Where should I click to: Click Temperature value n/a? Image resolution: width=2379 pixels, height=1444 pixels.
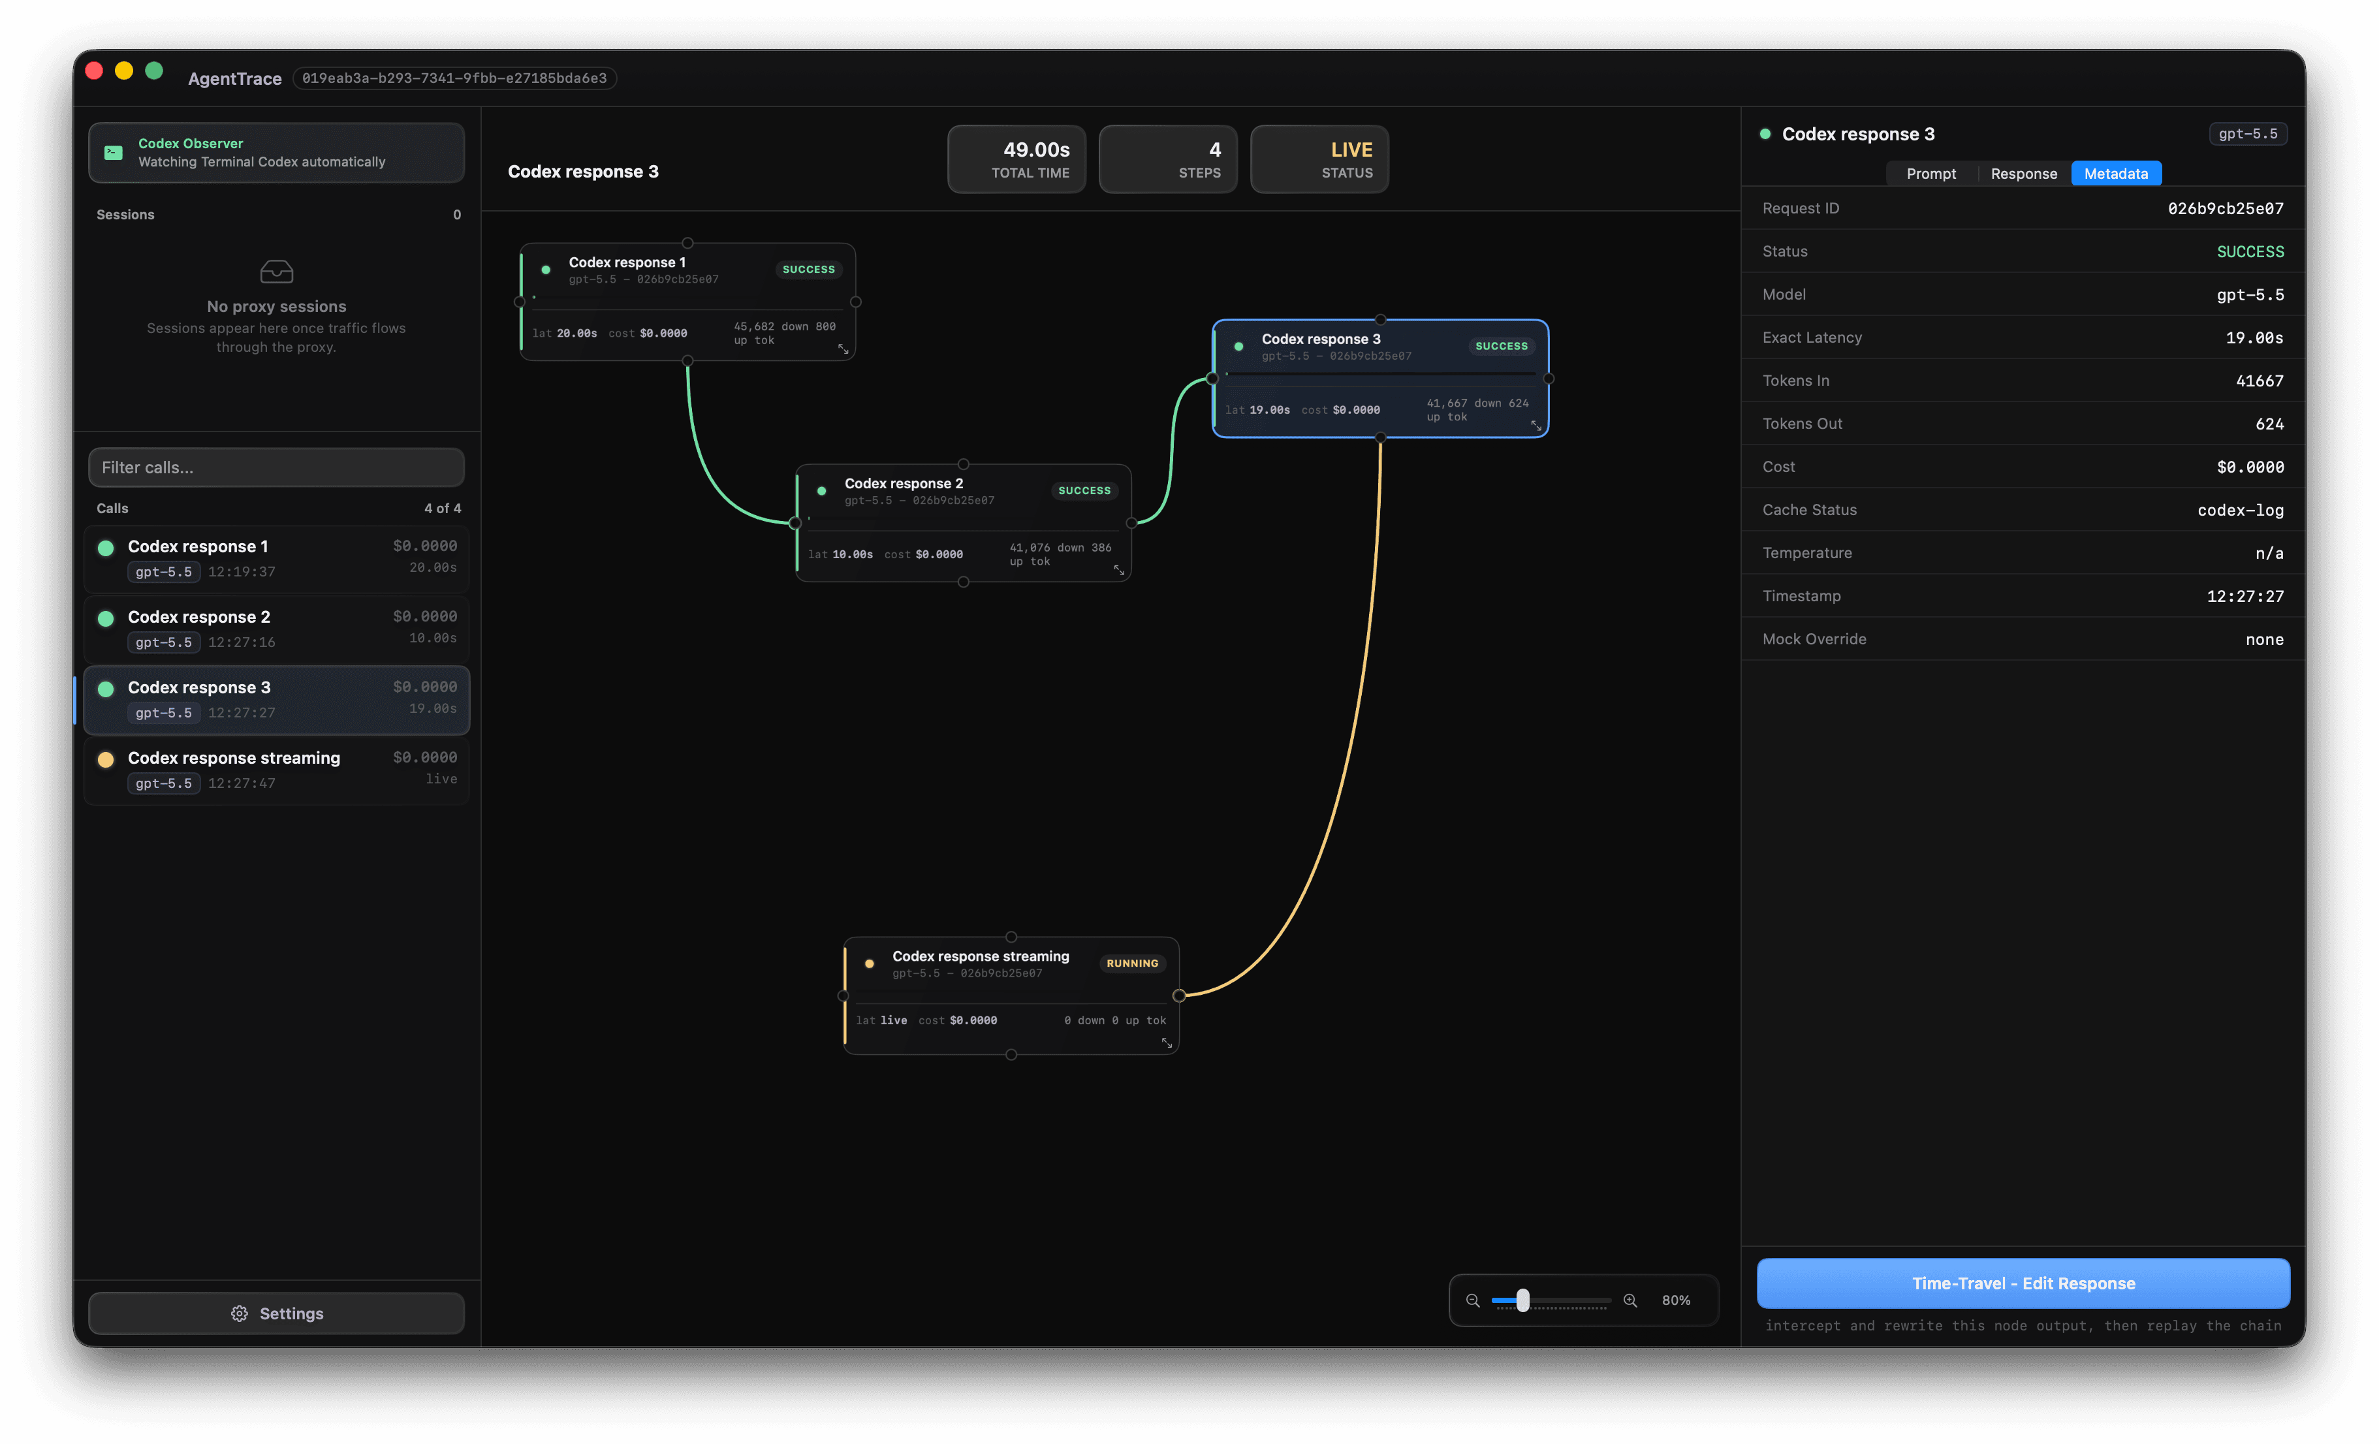pyautogui.click(x=2269, y=554)
